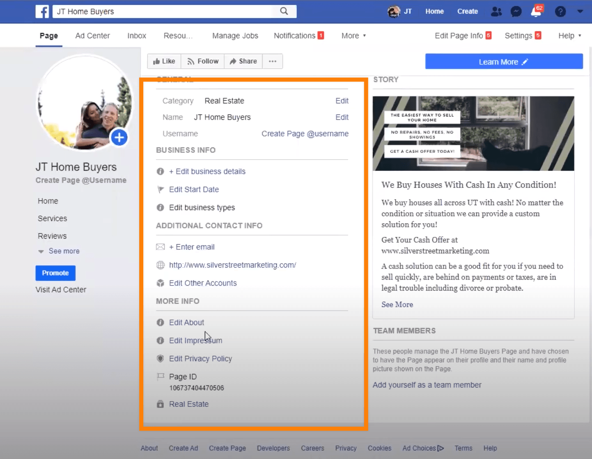The image size is (592, 459).
Task: Click the JT profile avatar
Action: [x=394, y=11]
